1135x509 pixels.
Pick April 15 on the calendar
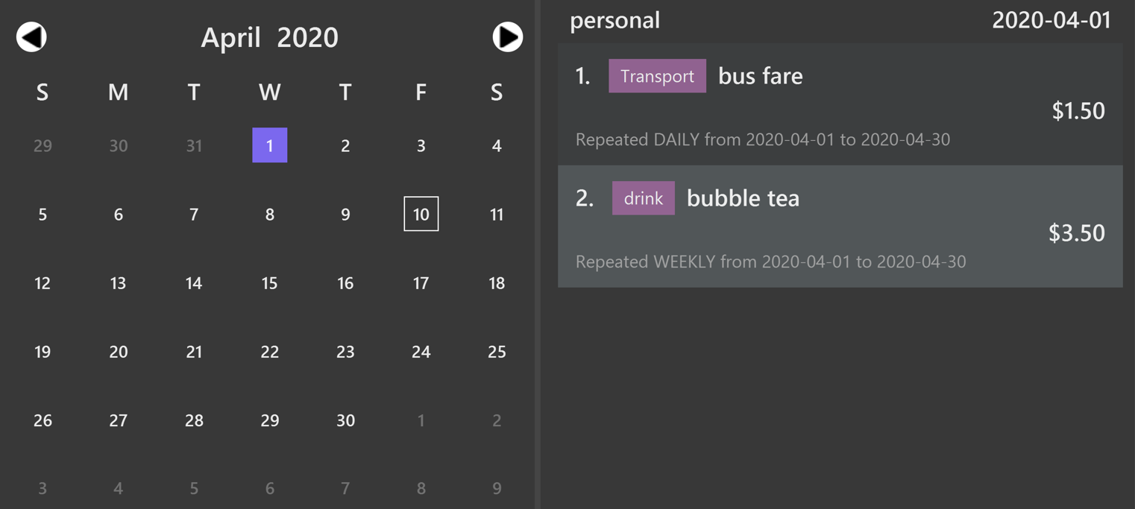270,283
